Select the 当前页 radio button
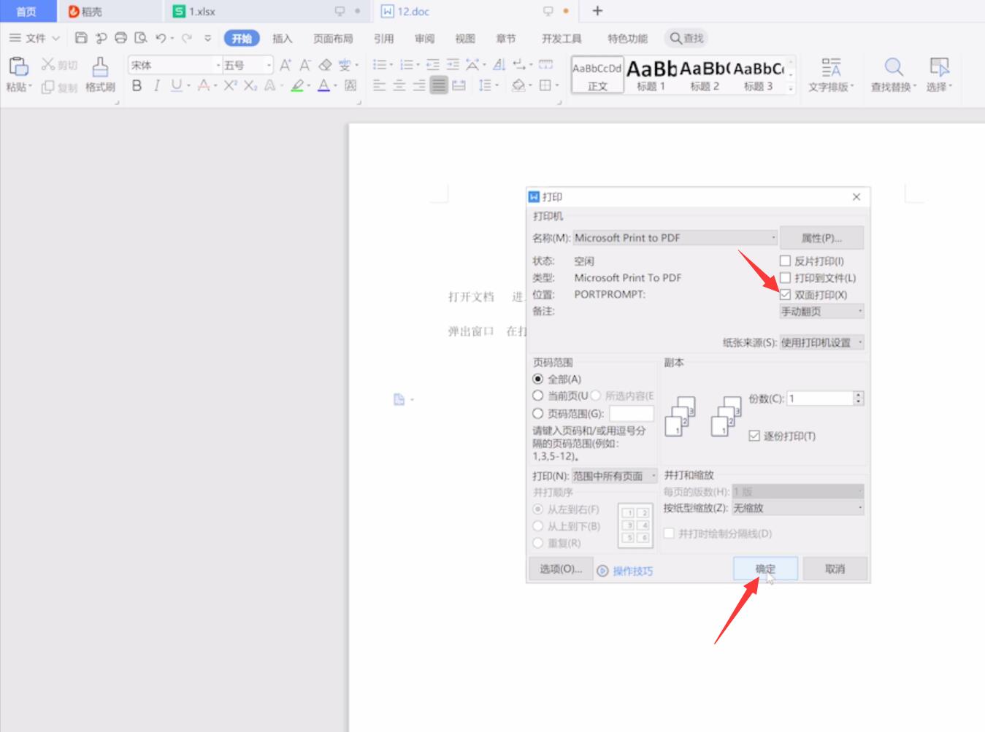Viewport: 985px width, 732px height. pyautogui.click(x=538, y=396)
